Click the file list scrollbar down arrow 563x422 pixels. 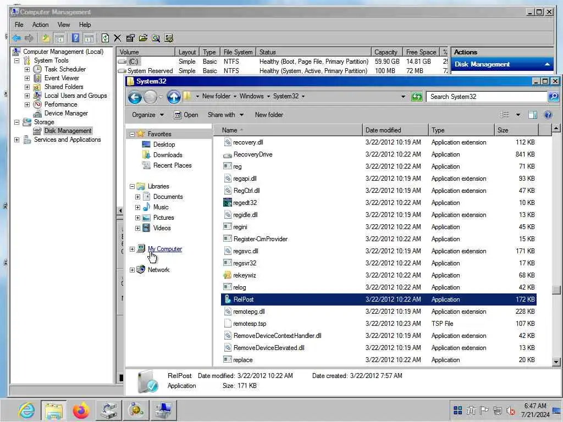pyautogui.click(x=556, y=362)
